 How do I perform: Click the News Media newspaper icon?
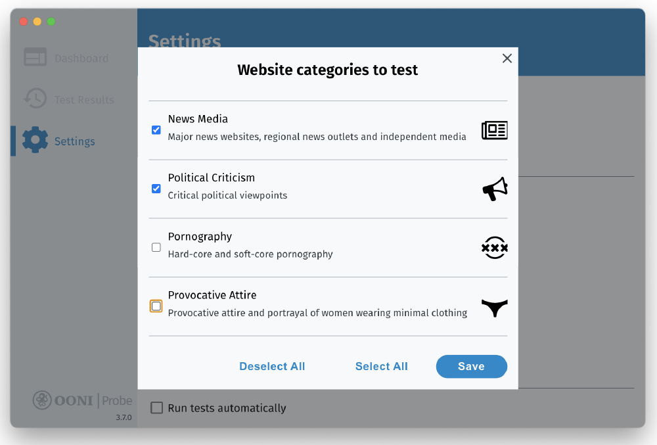point(494,130)
